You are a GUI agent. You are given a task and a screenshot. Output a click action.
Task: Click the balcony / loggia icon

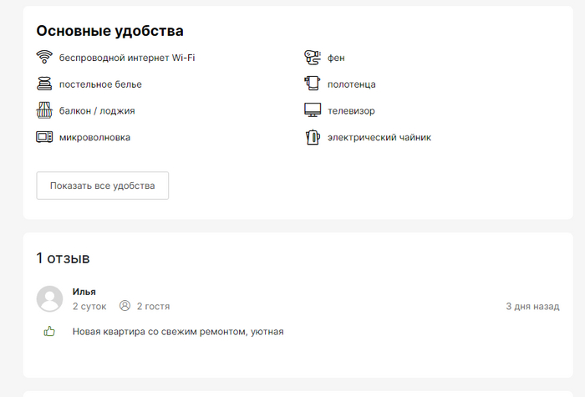44,110
